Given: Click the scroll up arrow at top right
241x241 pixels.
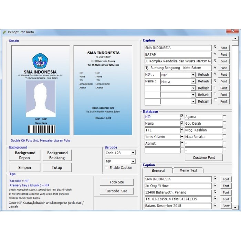Looking at the screenshot, I should pyautogui.click(x=235, y=40).
